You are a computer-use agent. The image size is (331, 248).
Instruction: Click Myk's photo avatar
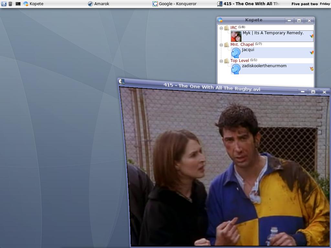click(x=236, y=36)
